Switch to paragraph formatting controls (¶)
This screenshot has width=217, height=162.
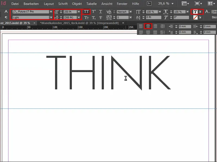click(6, 17)
